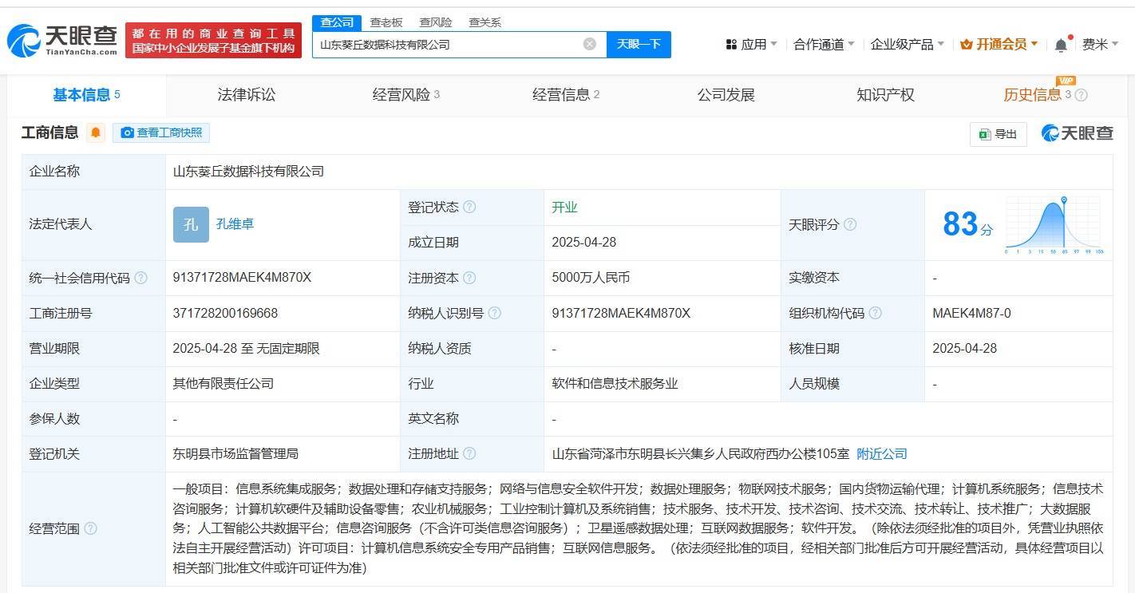This screenshot has height=593, width=1135.
Task: Click the company name 山东葵丘数据科技有限公司 in table
Action: point(248,172)
